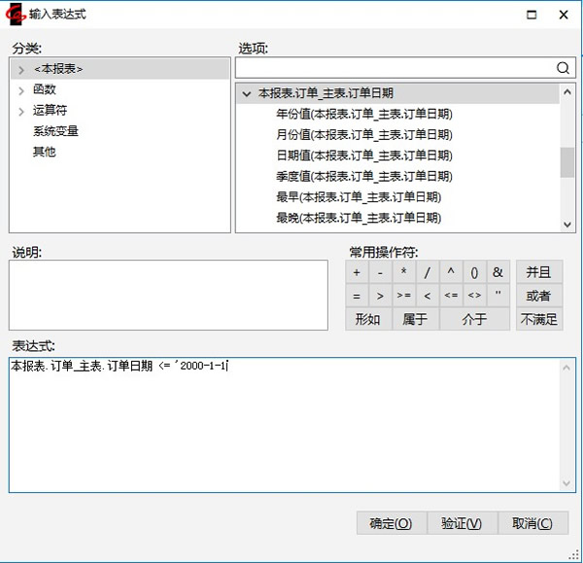
Task: Insert the ampersand (&) operator
Action: click(x=497, y=272)
